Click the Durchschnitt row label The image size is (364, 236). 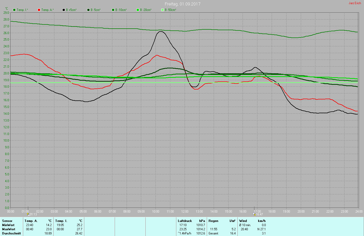[x=11, y=233]
